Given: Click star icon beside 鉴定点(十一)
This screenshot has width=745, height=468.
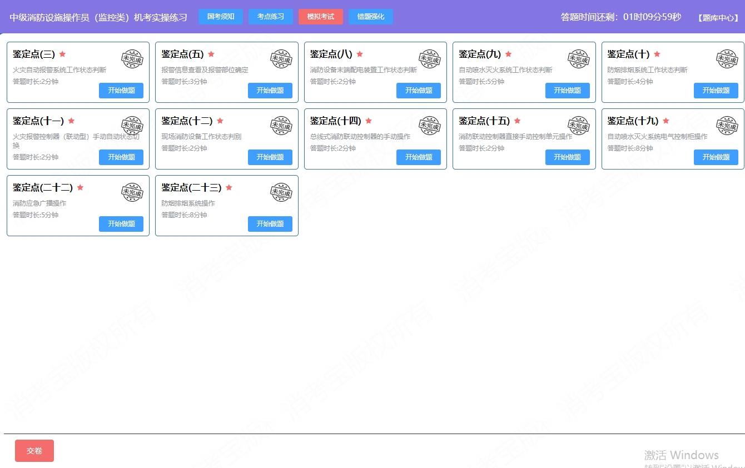Looking at the screenshot, I should (x=71, y=121).
